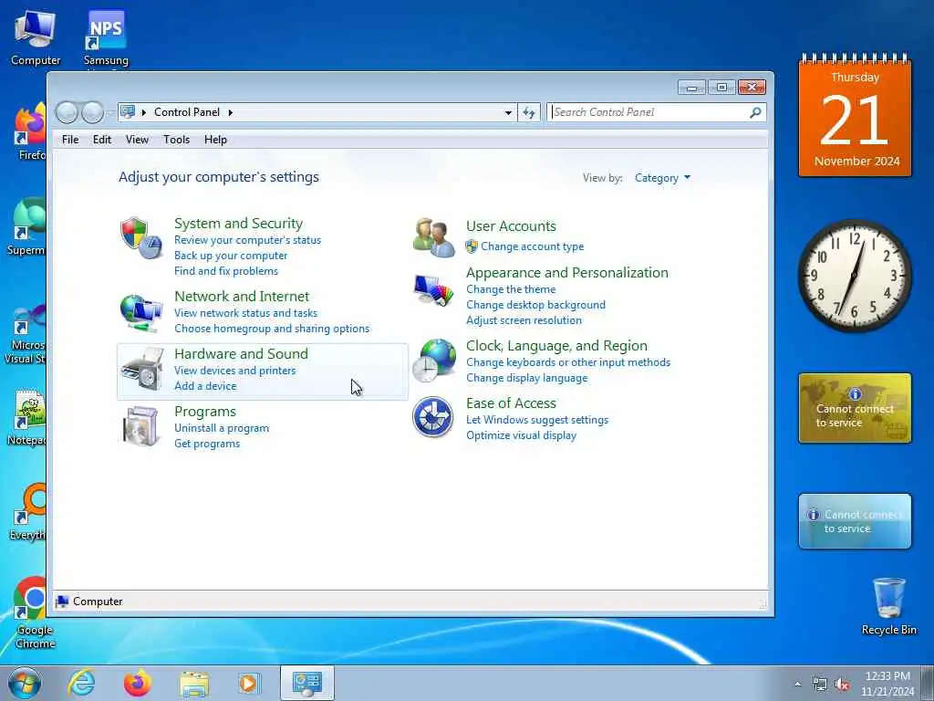Image resolution: width=934 pixels, height=701 pixels.
Task: Click the network tray icon
Action: tap(820, 685)
